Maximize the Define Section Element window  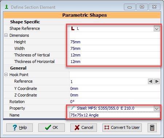[142, 7]
